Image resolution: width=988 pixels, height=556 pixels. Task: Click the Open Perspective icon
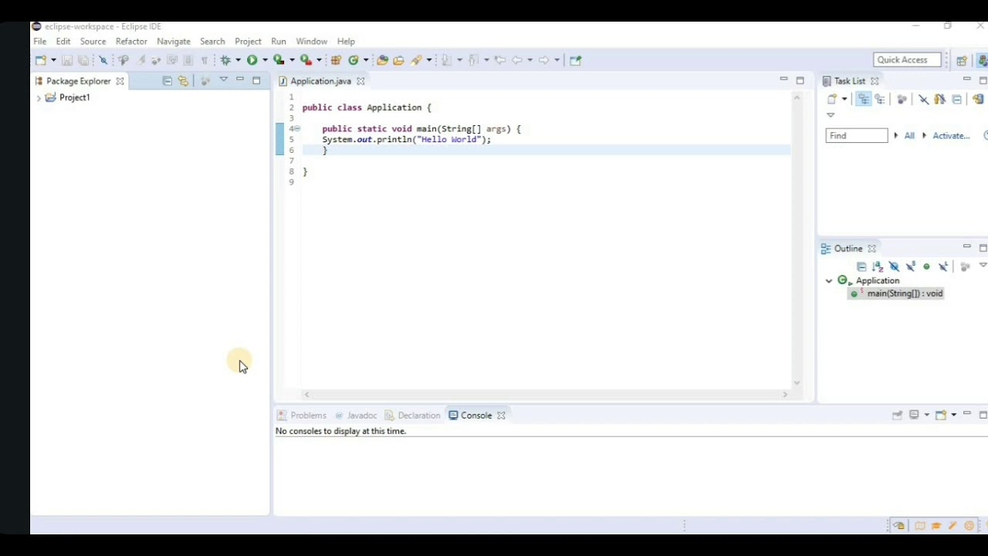(962, 61)
